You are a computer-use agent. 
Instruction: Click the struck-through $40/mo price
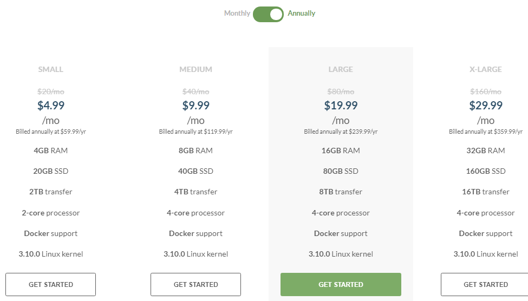point(195,91)
